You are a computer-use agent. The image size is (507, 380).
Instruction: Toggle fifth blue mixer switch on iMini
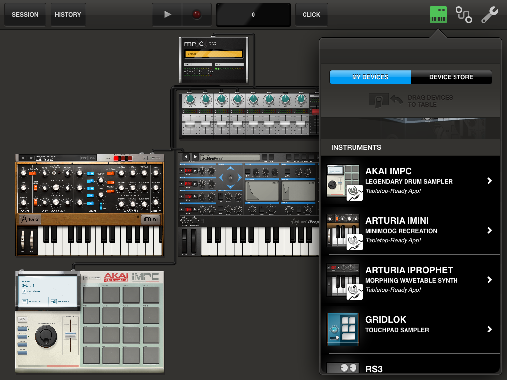point(90,203)
